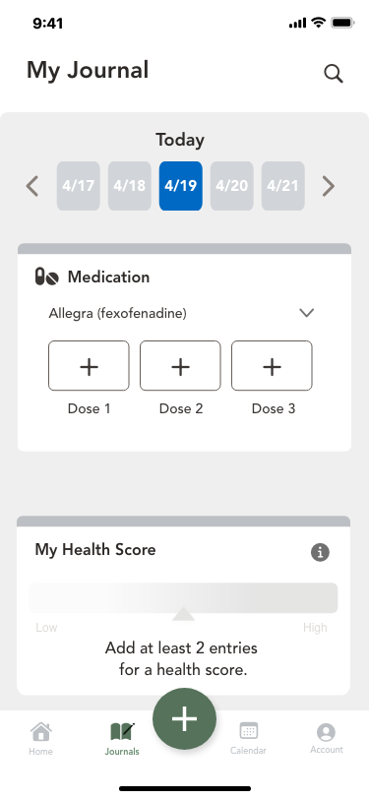Log Dose 1 with plus box

tap(89, 366)
